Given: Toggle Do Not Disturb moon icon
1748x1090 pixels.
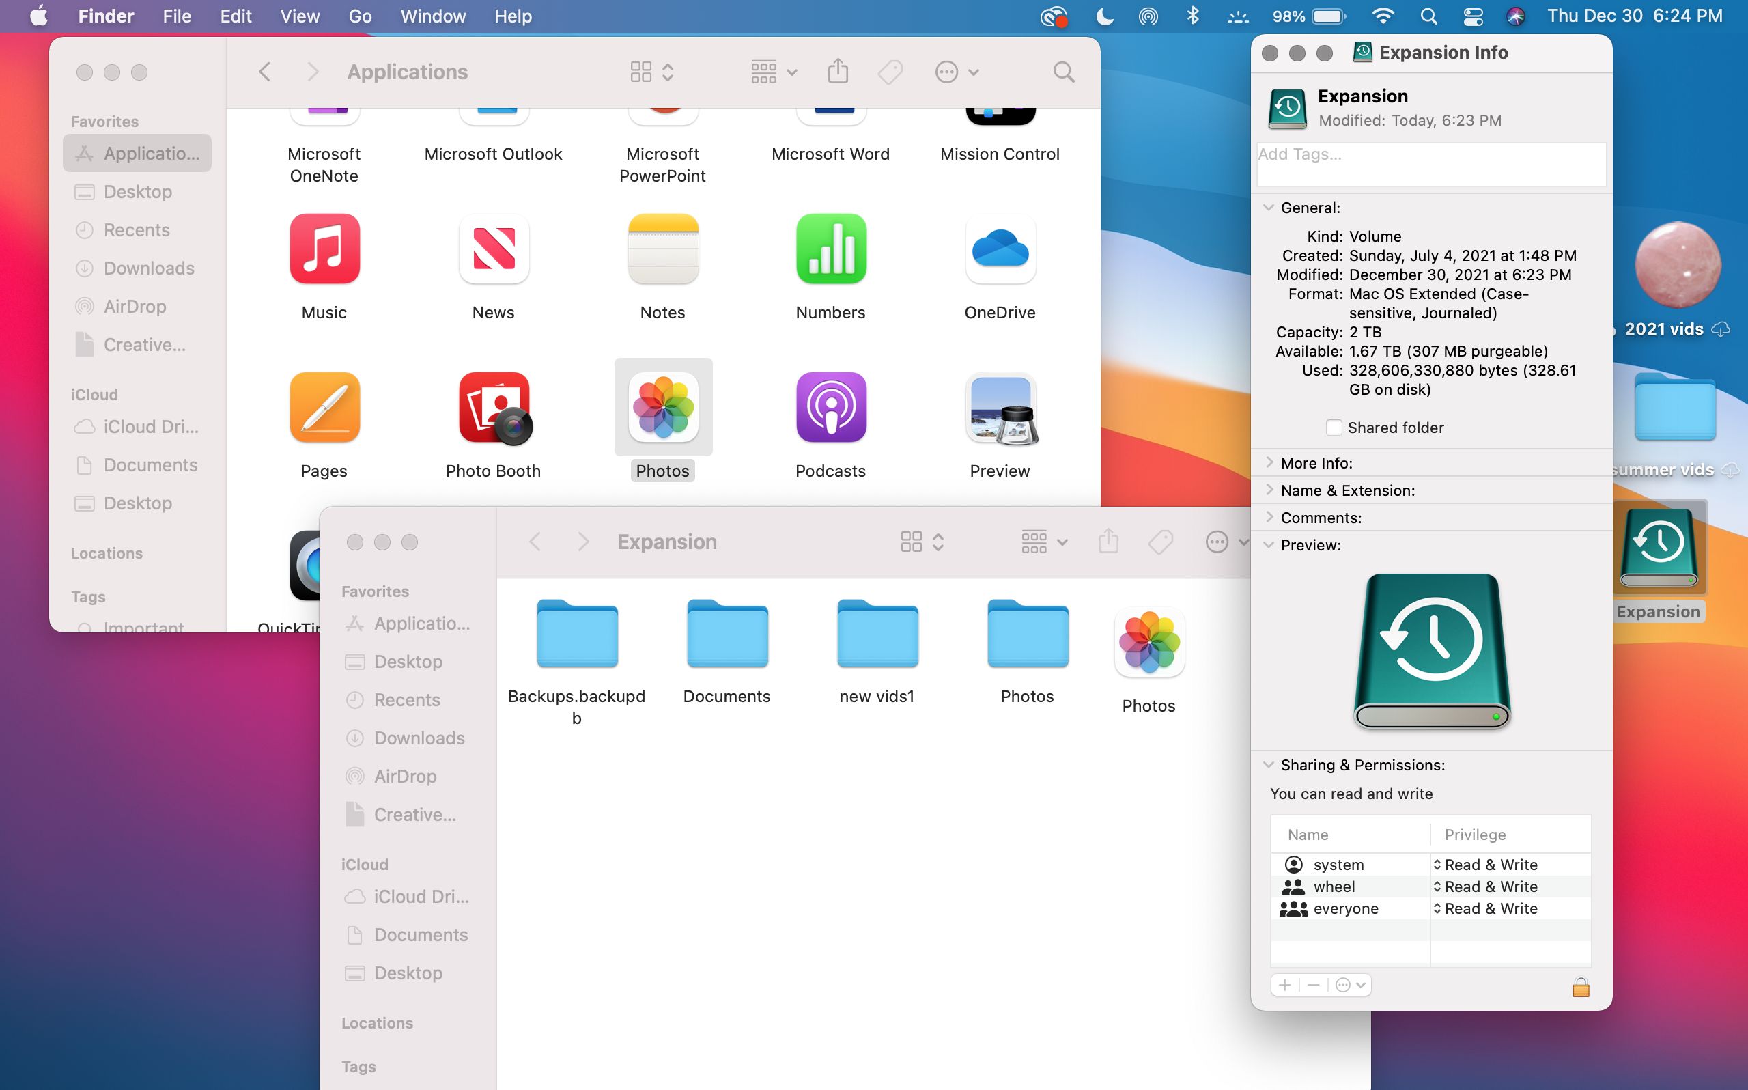Looking at the screenshot, I should (x=1104, y=16).
